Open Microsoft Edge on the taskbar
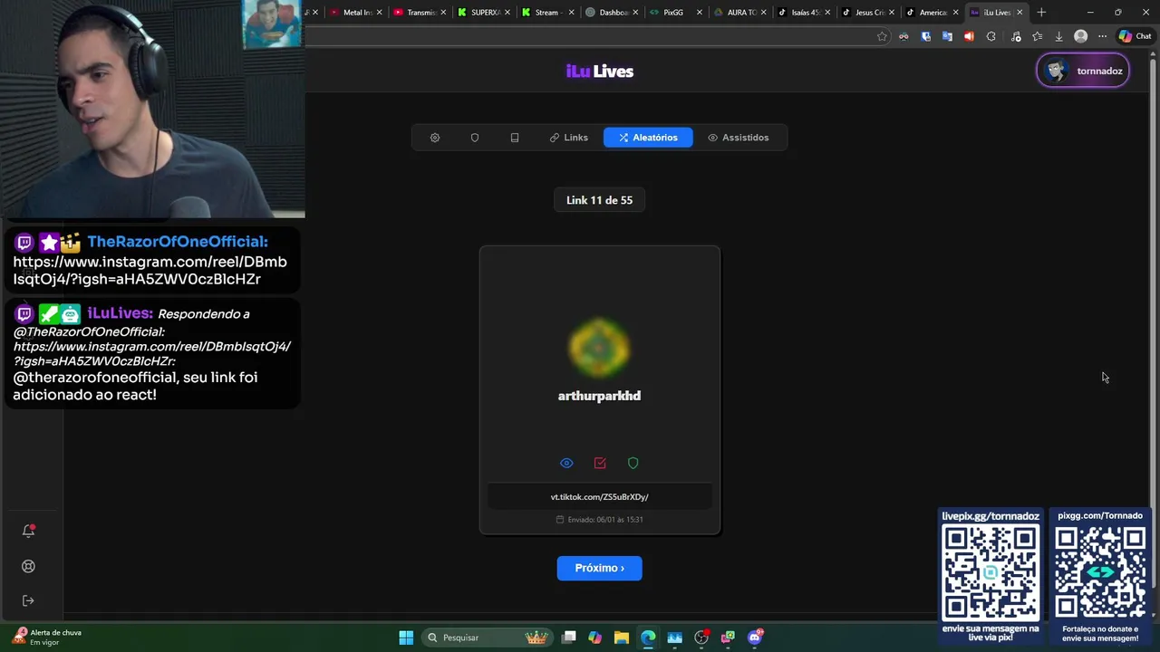 pos(648,638)
